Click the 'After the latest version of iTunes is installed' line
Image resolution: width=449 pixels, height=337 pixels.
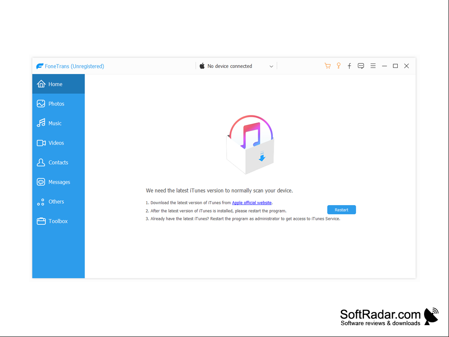(x=216, y=211)
